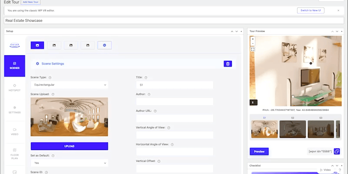Click Horizontal Angle of View field
Screen dimensions: 348x174
175,152
